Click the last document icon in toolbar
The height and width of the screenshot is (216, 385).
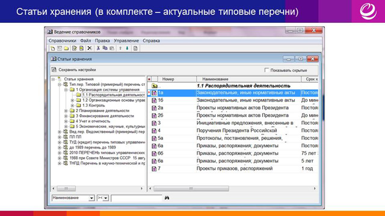point(135,48)
